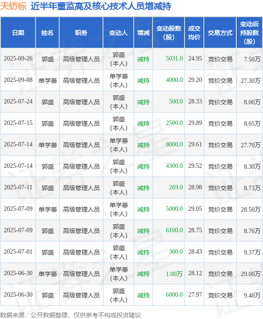Click the 交易方式 column header
This screenshot has height=319, width=263.
(x=220, y=33)
